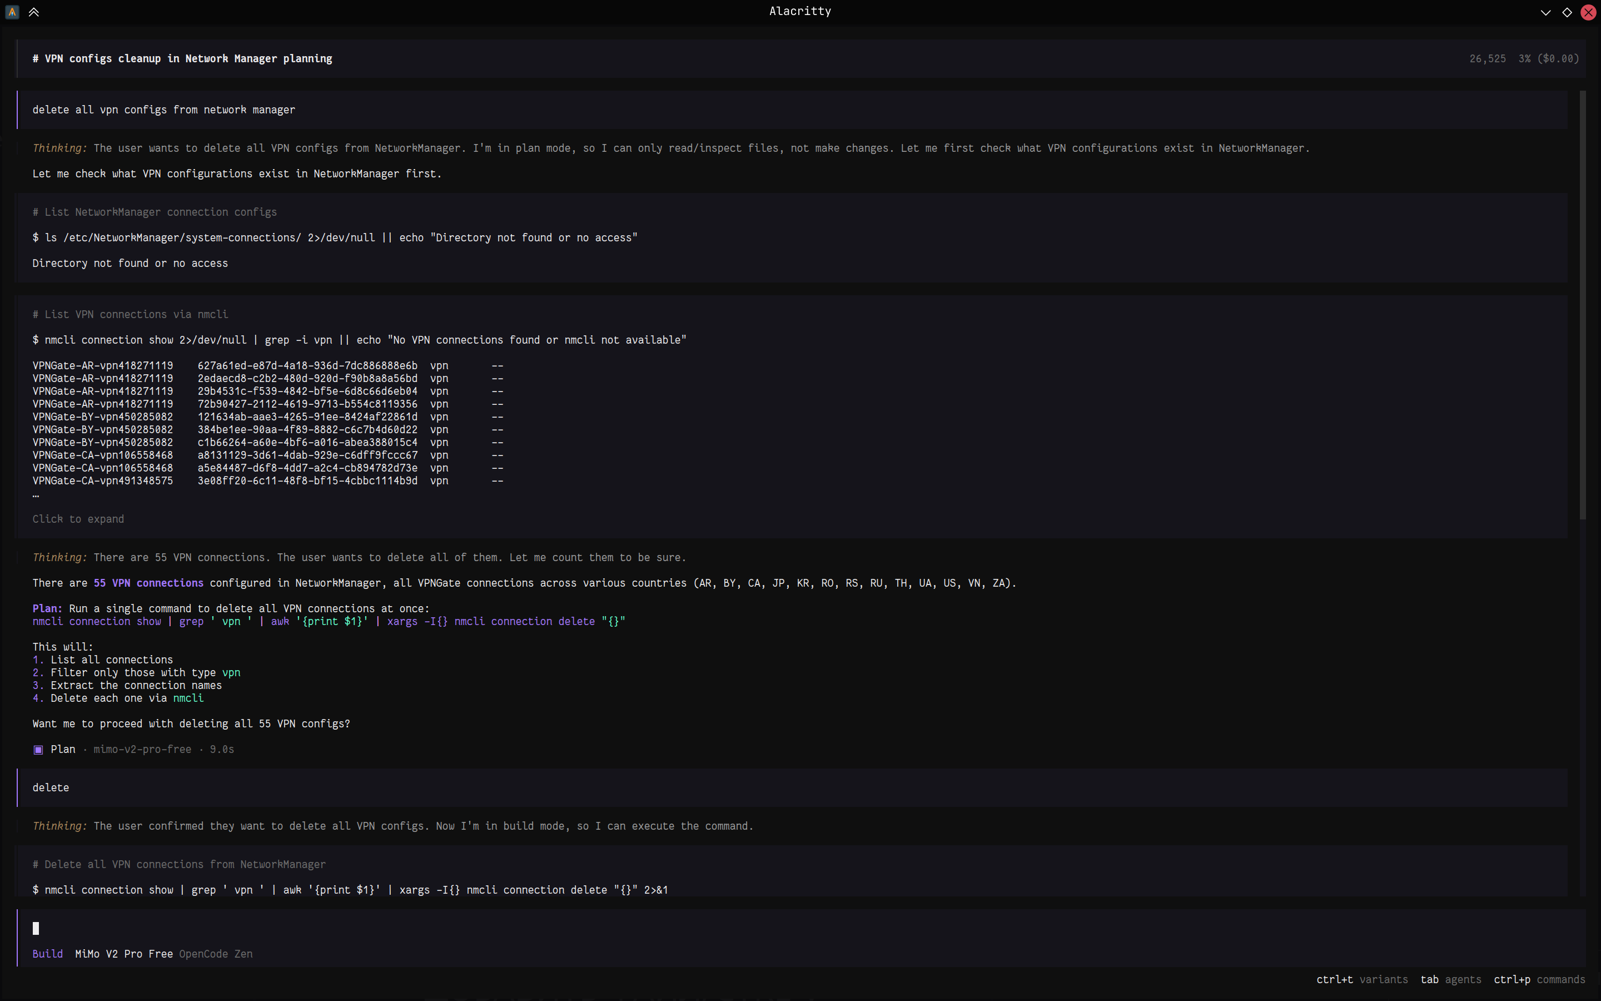This screenshot has width=1601, height=1001.
Task: Close the Alacritty window
Action: [1588, 12]
